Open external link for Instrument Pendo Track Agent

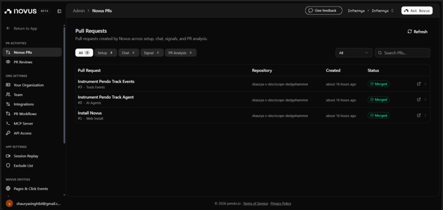pyautogui.click(x=419, y=99)
